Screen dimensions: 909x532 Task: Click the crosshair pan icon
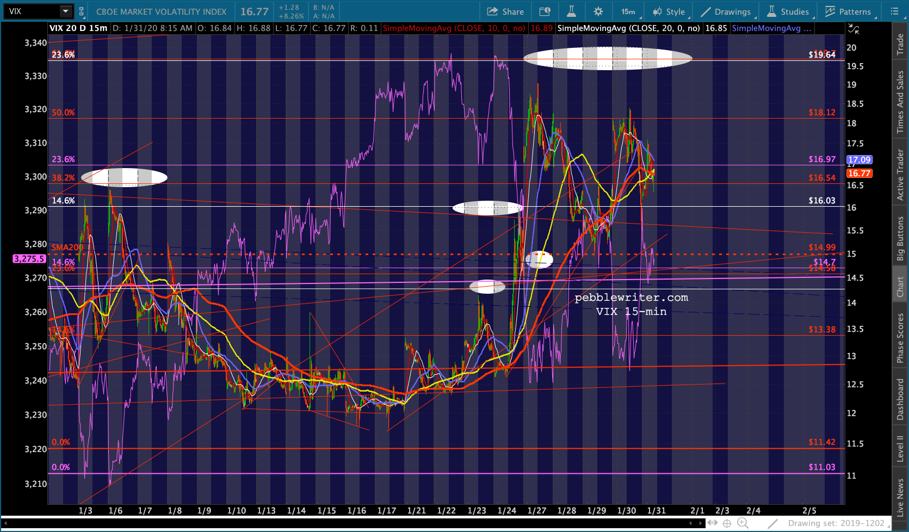point(727,523)
